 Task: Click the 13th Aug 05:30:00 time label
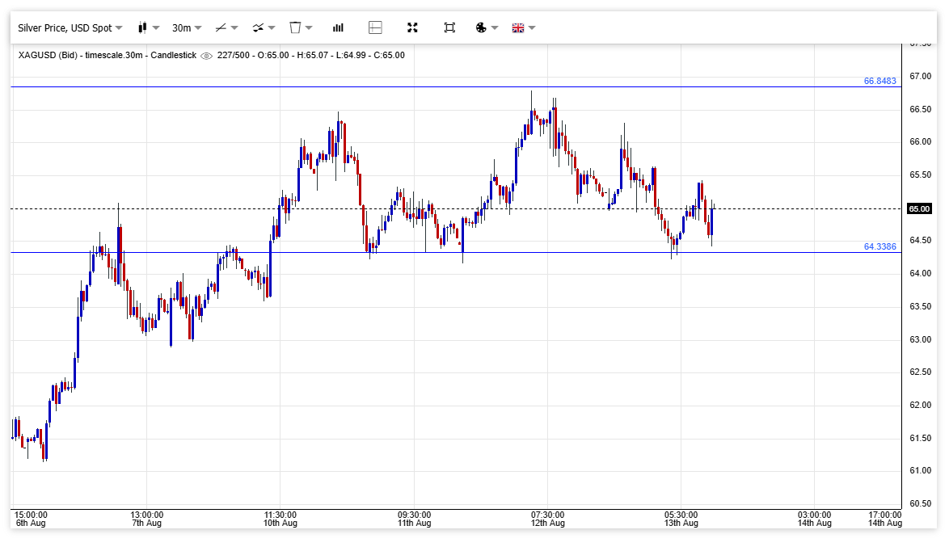(x=681, y=519)
